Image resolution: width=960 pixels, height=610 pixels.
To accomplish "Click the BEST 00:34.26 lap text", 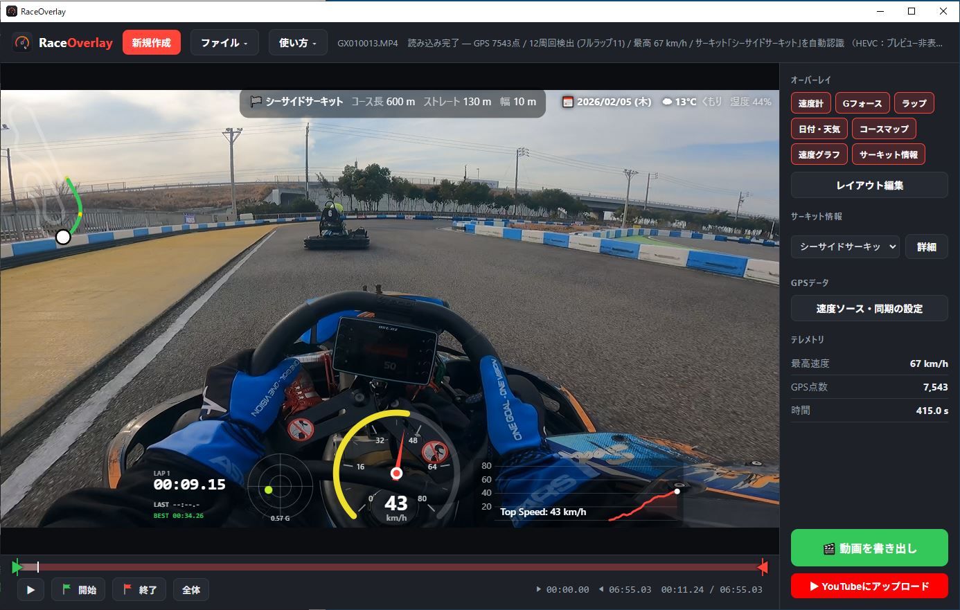I will 179,516.
